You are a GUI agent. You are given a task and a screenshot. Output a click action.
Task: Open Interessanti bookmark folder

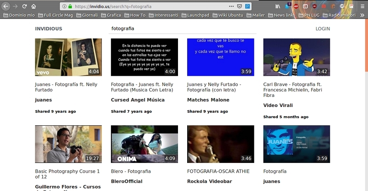tap(164, 15)
